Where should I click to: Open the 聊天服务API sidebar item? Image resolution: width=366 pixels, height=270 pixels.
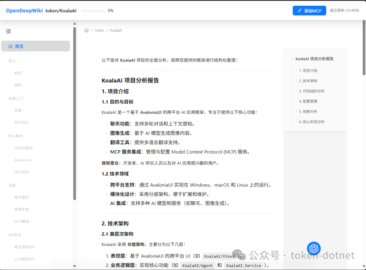[x=24, y=247]
